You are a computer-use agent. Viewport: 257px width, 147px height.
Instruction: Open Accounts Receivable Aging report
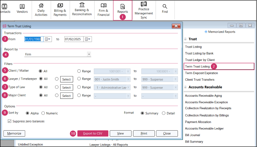pyautogui.click(x=203, y=96)
